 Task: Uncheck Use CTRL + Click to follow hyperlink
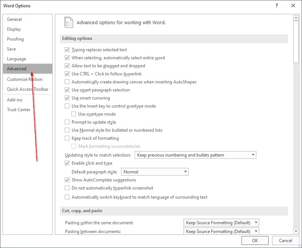(67, 74)
